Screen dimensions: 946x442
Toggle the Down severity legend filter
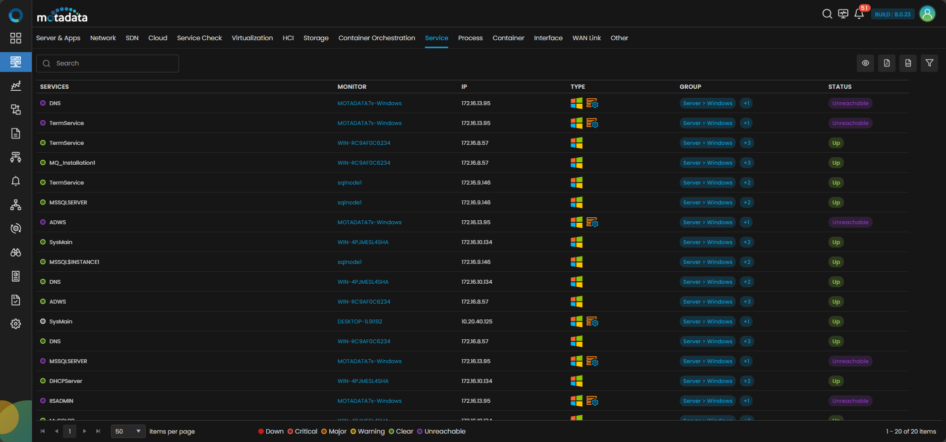tap(271, 431)
